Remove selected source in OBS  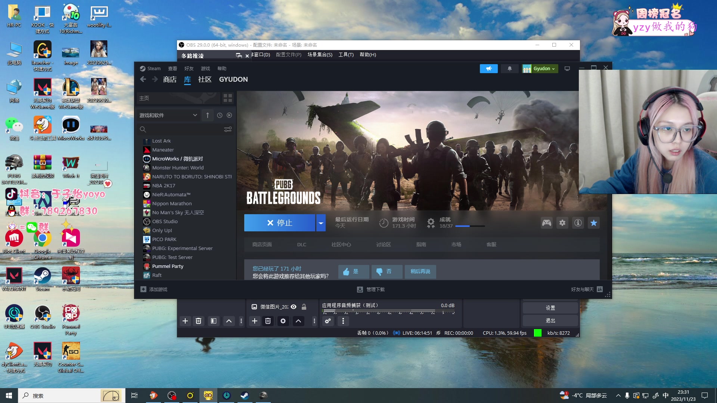tap(268, 321)
